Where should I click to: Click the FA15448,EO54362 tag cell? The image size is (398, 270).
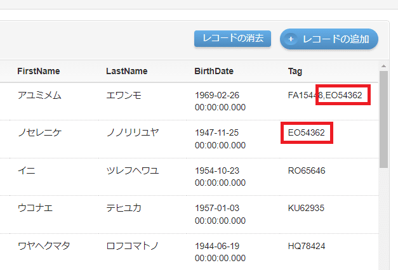(x=325, y=96)
